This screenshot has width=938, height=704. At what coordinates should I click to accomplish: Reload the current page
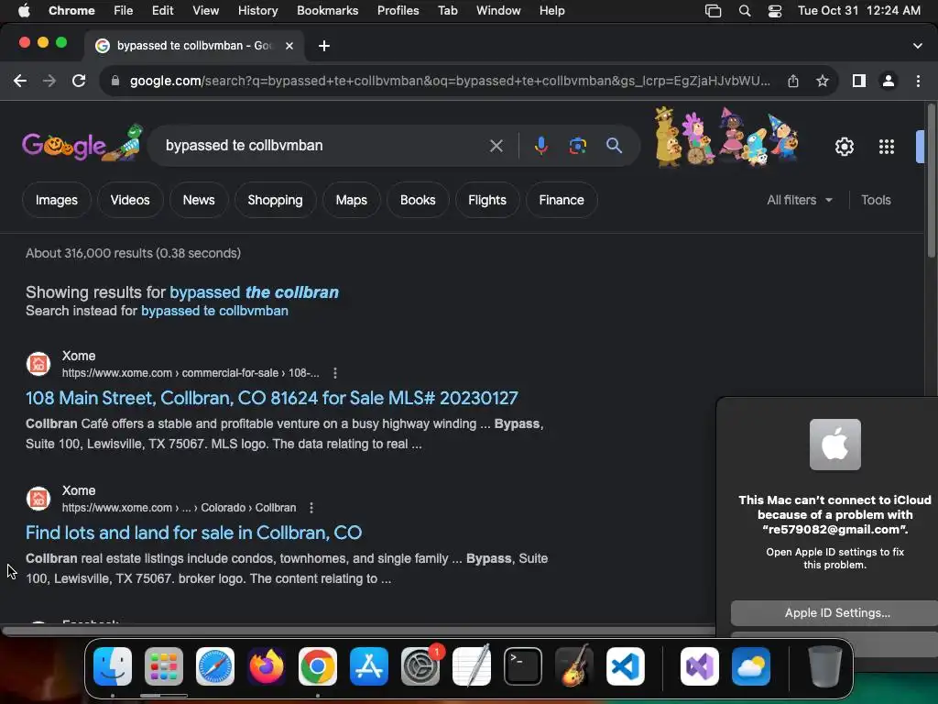point(79,81)
